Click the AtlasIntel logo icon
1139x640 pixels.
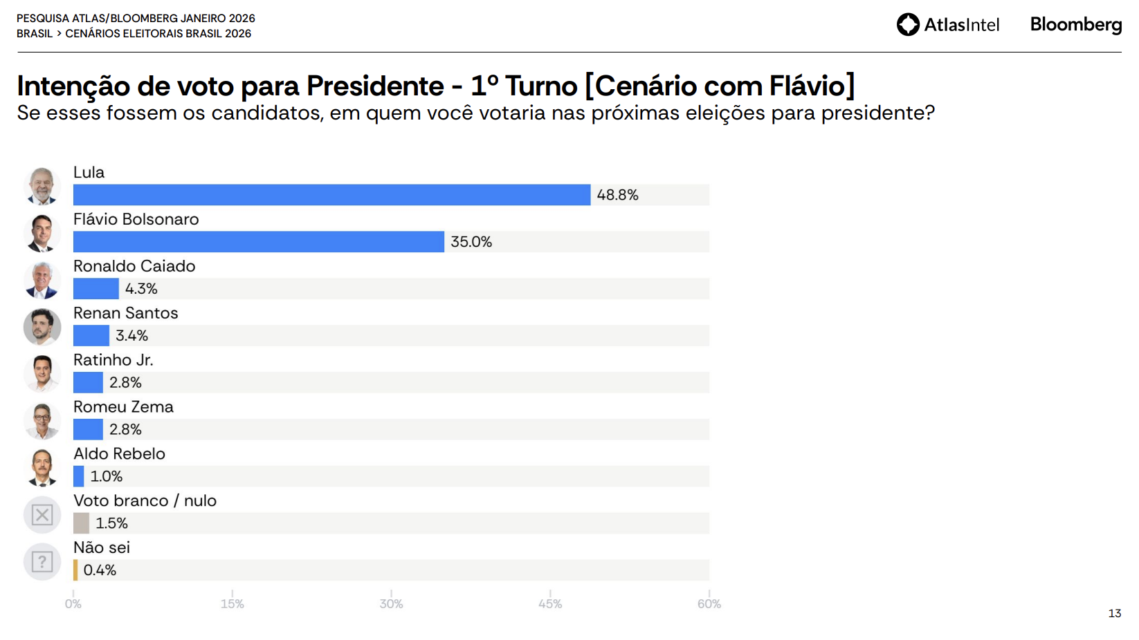908,25
